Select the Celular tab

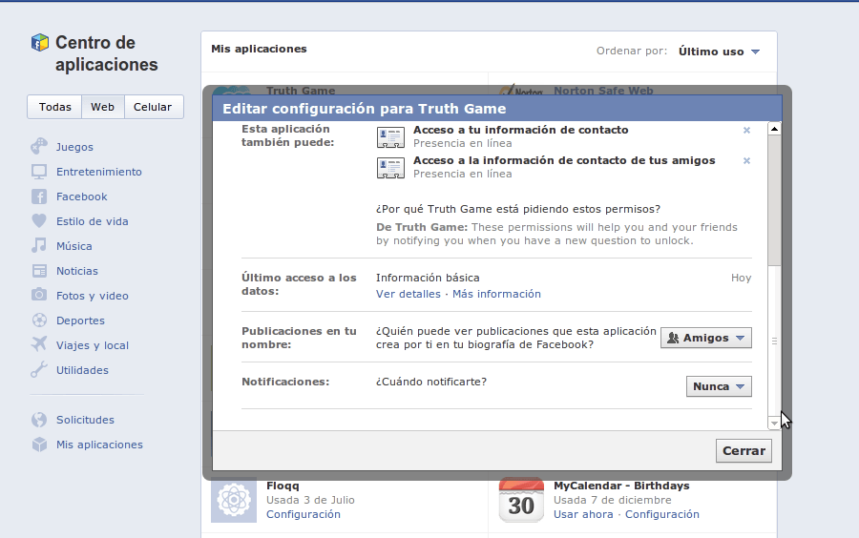pos(153,107)
